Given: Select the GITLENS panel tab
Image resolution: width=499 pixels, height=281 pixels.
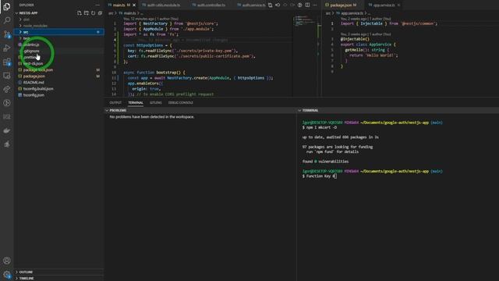Looking at the screenshot, I should 156,102.
